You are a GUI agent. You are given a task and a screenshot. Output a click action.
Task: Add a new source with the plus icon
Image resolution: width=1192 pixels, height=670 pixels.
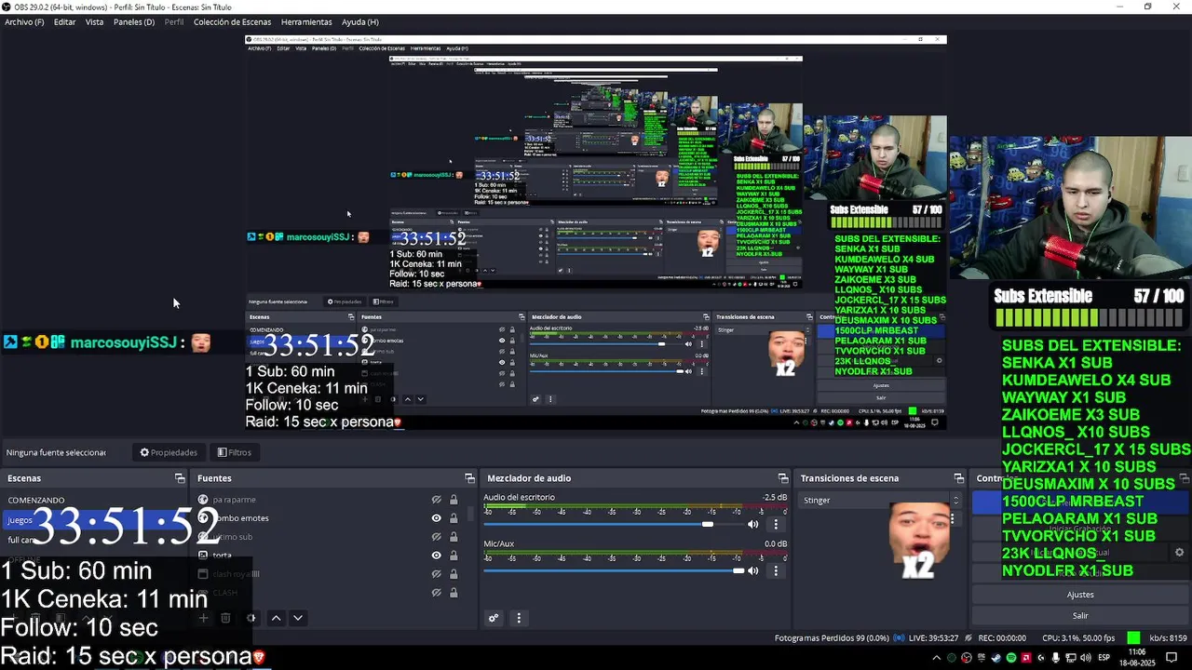tap(203, 618)
